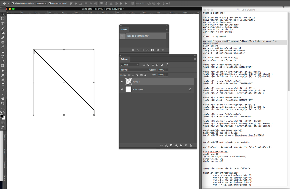The height and width of the screenshot is (189, 290).
Task: Select the Rectangular Marquee tool
Action: coord(3,19)
